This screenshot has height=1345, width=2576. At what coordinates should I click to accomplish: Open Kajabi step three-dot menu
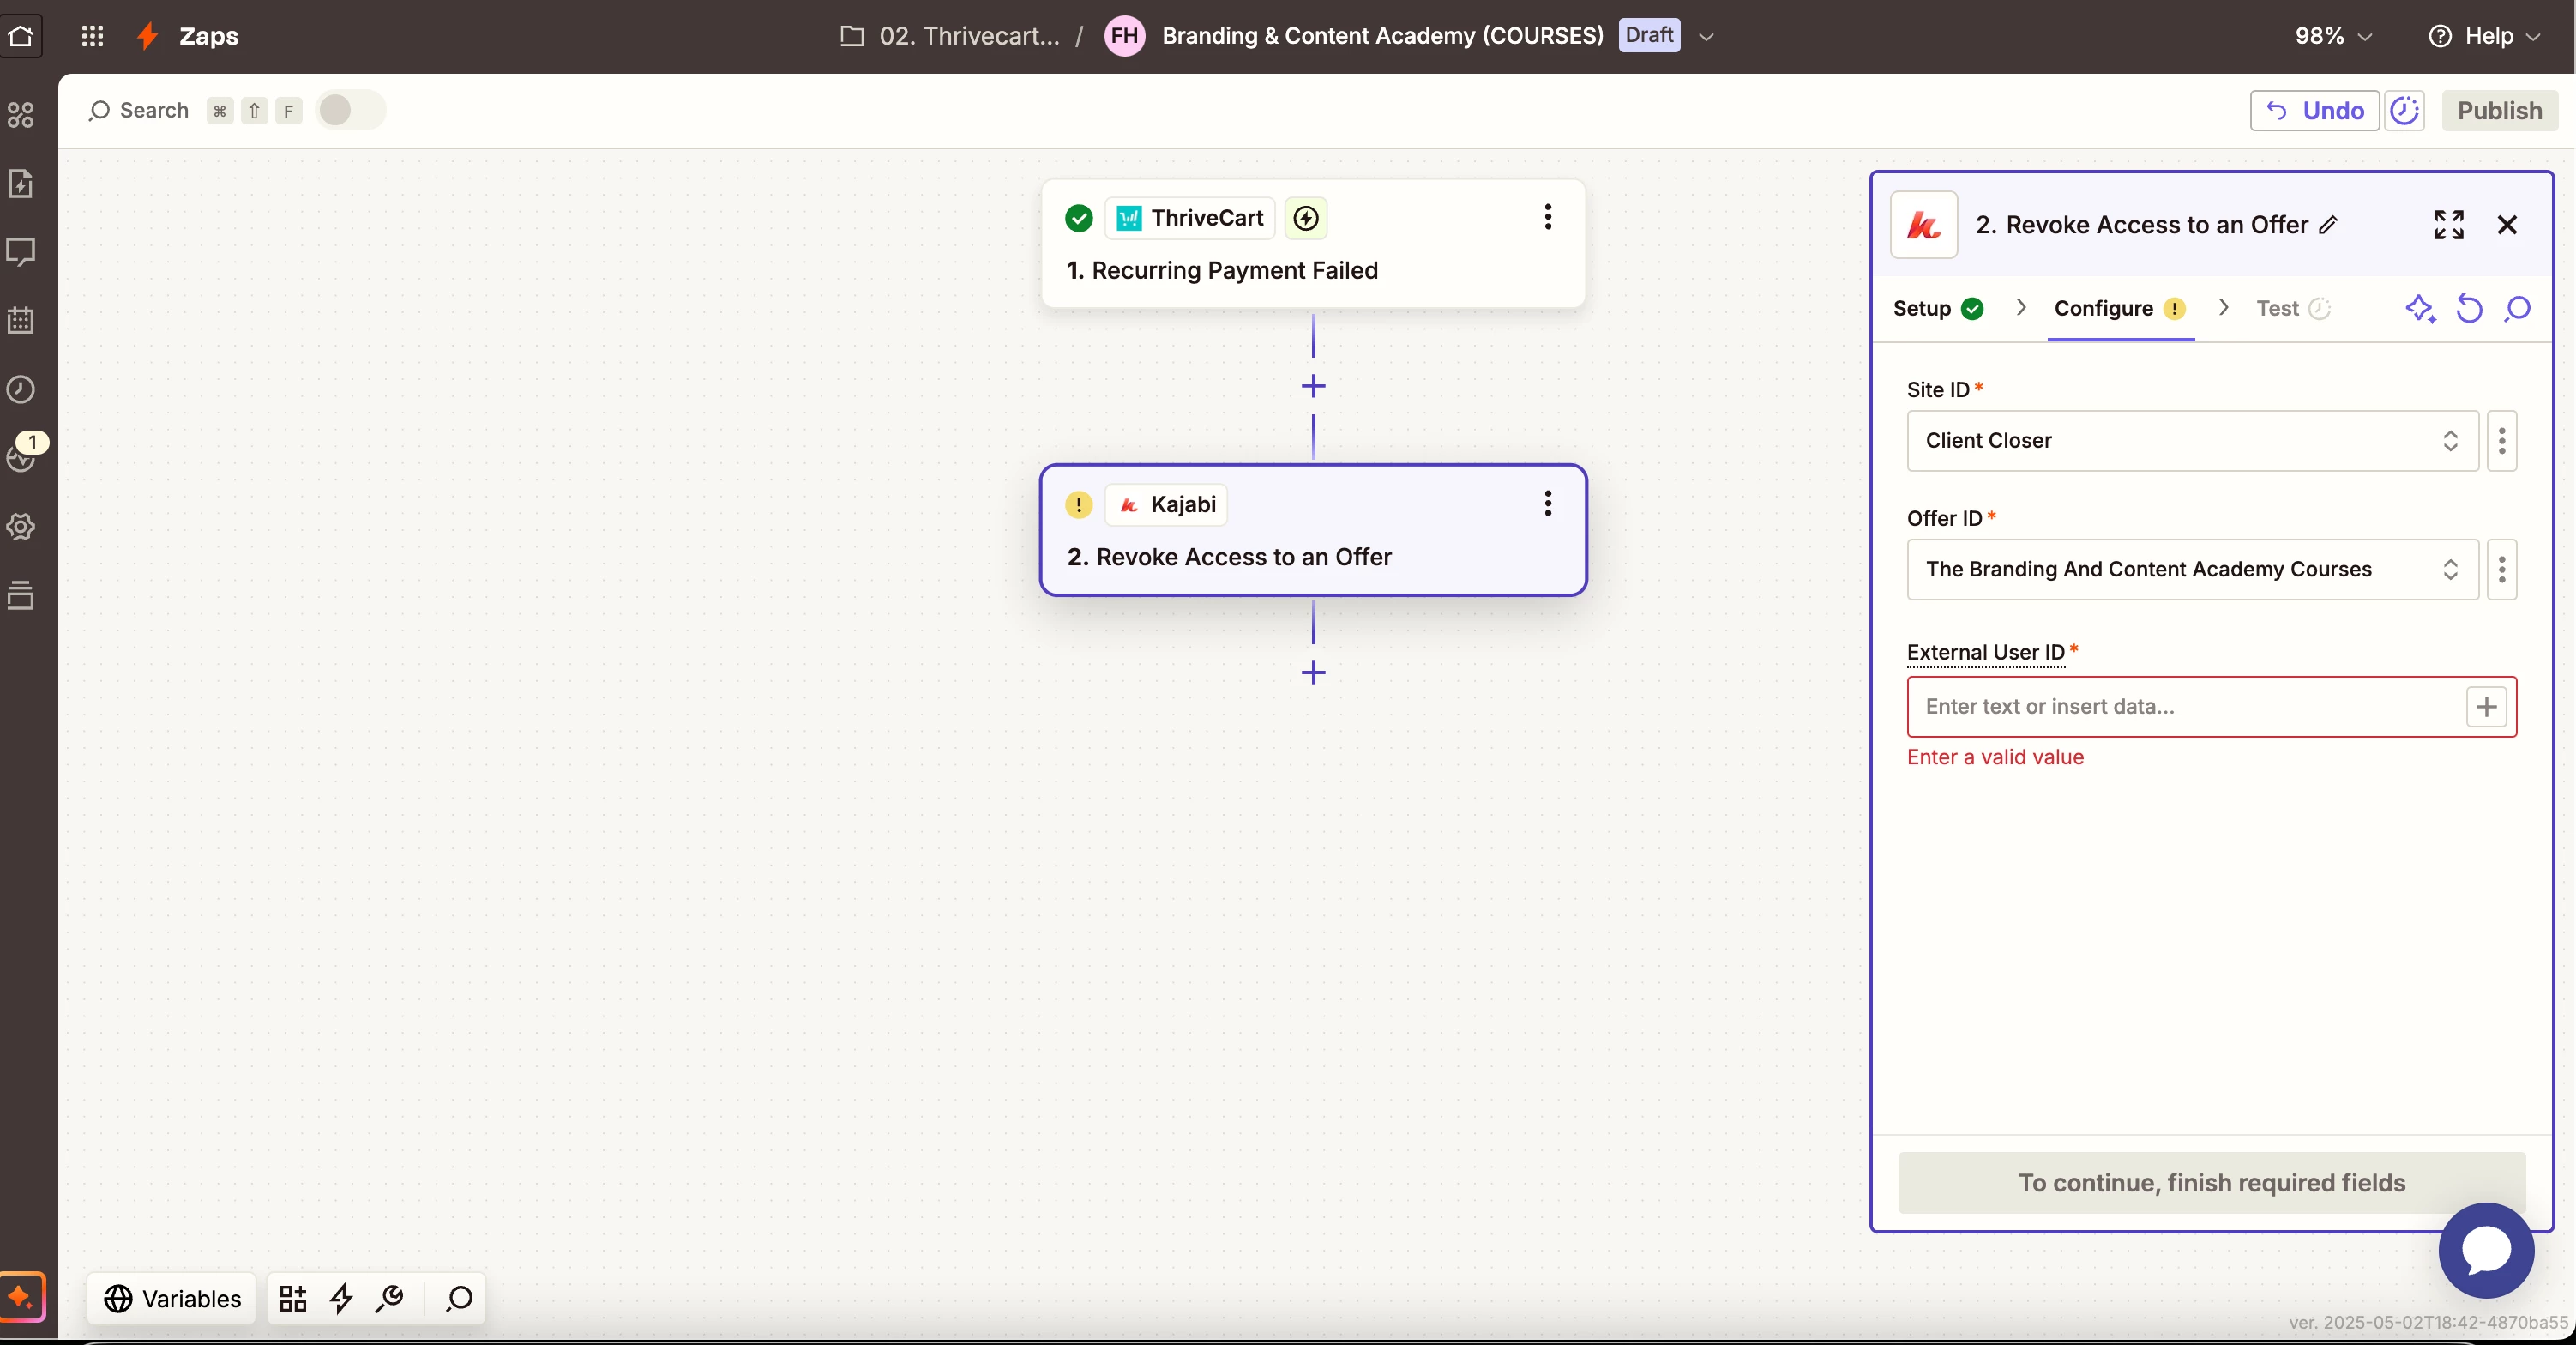click(x=1547, y=503)
